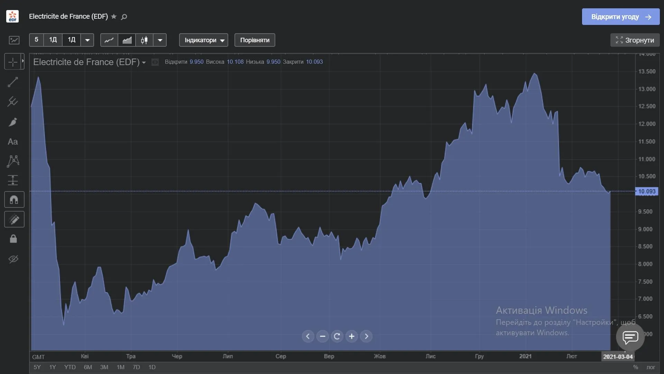Click GMT timezone label
Image resolution: width=664 pixels, height=374 pixels.
click(38, 357)
